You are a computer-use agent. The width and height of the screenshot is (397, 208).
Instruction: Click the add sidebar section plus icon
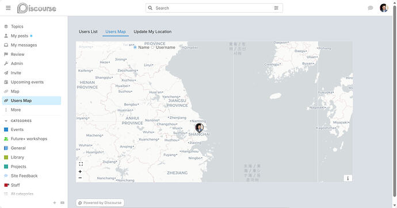[x=55, y=203]
